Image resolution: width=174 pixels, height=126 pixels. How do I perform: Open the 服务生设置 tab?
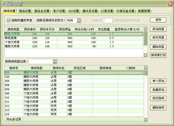pyautogui.click(x=42, y=11)
